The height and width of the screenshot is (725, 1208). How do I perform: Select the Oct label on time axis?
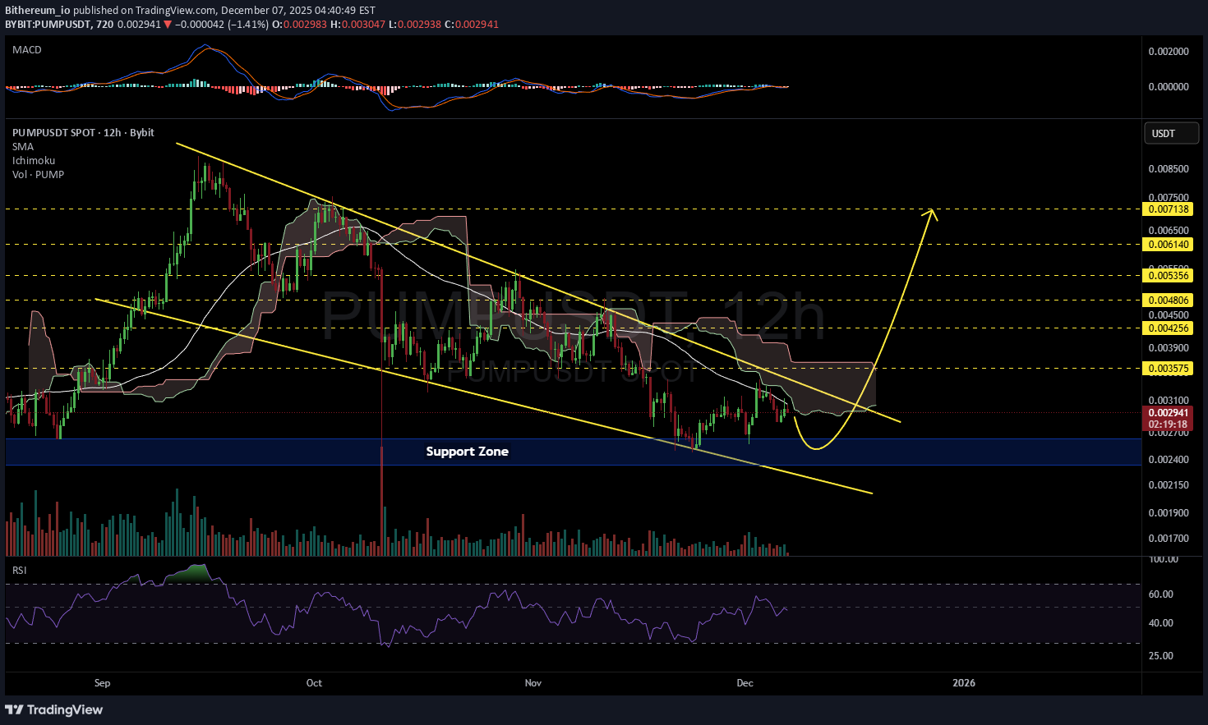[314, 683]
